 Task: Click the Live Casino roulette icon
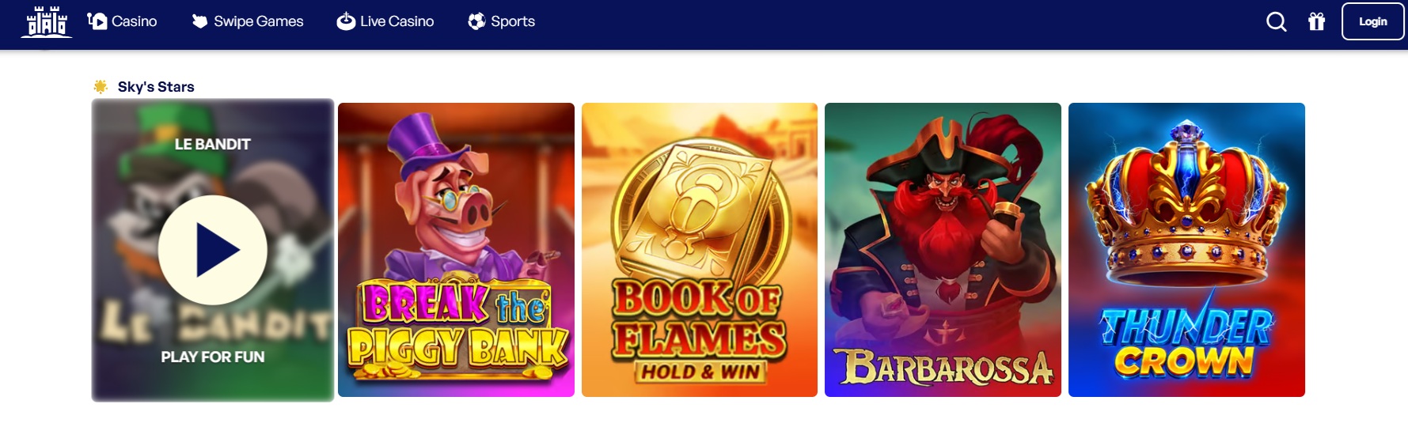click(346, 21)
